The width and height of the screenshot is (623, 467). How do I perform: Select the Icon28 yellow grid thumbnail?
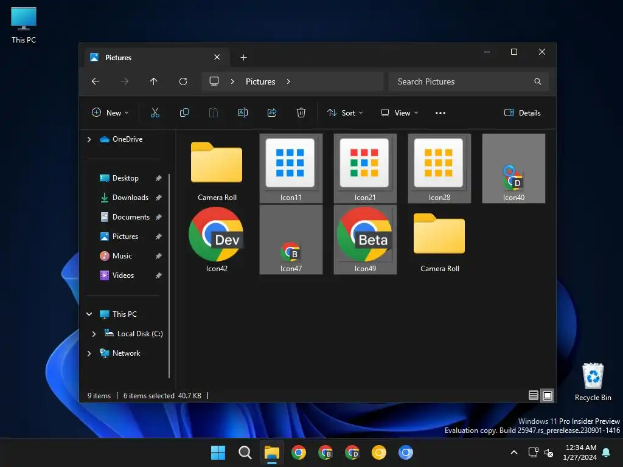[439, 168]
